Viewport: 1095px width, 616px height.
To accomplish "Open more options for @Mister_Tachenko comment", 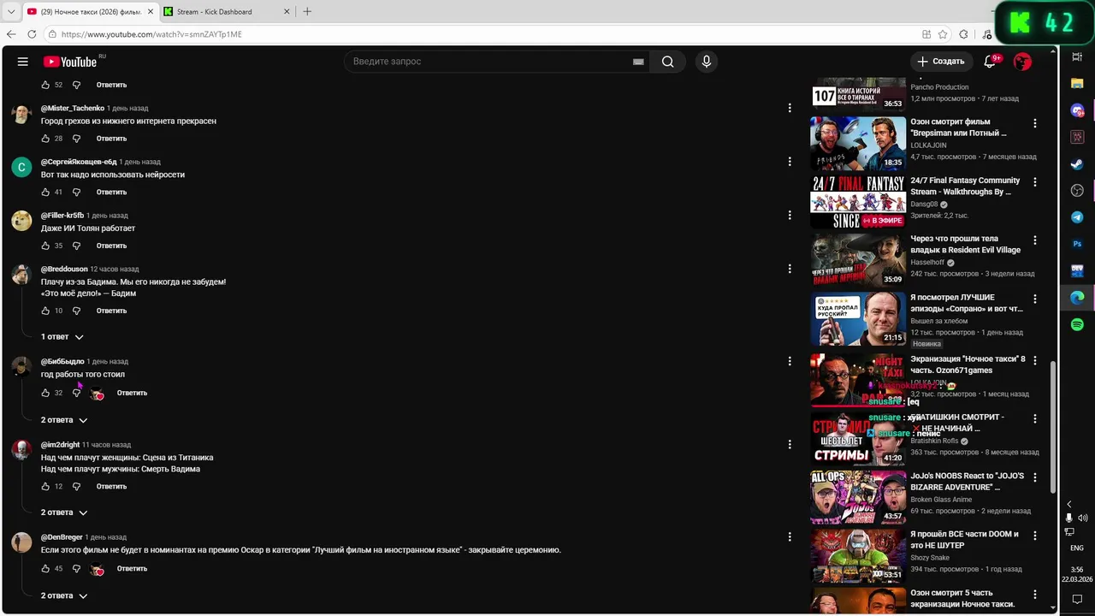I will [790, 108].
